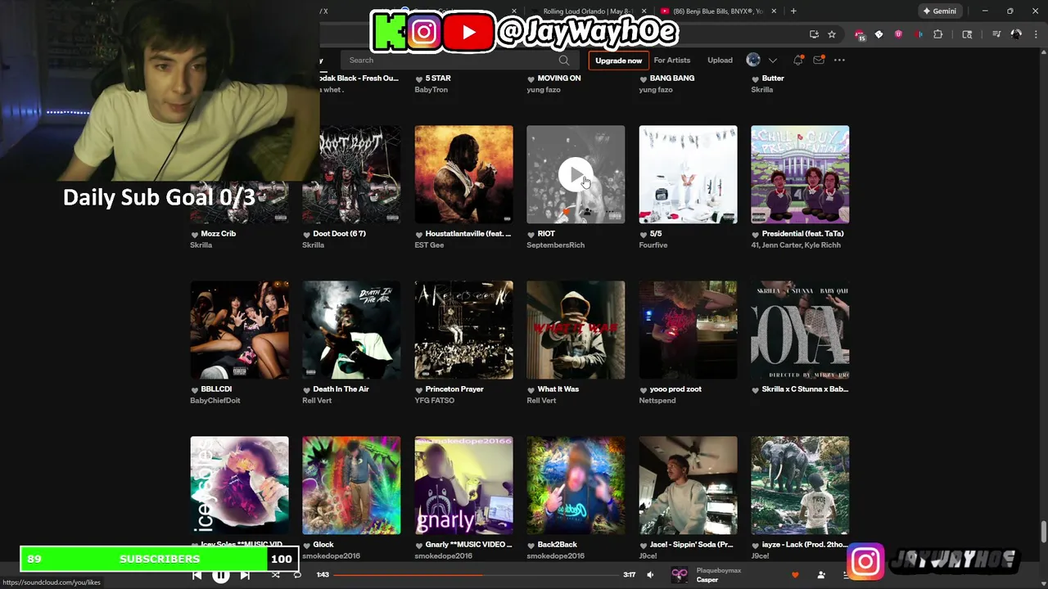Image resolution: width=1048 pixels, height=589 pixels.
Task: Open the browser profile avatar icon
Action: point(1016,34)
